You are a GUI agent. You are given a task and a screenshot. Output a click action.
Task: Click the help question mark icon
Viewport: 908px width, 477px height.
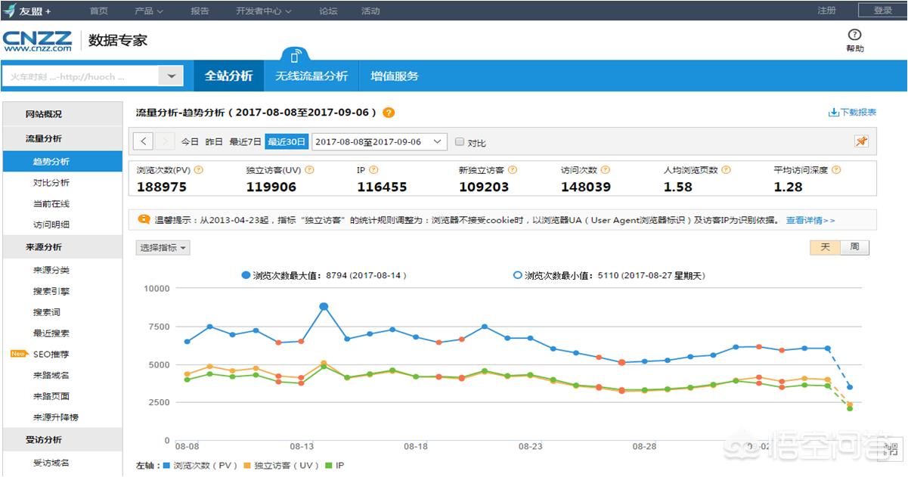tap(855, 35)
